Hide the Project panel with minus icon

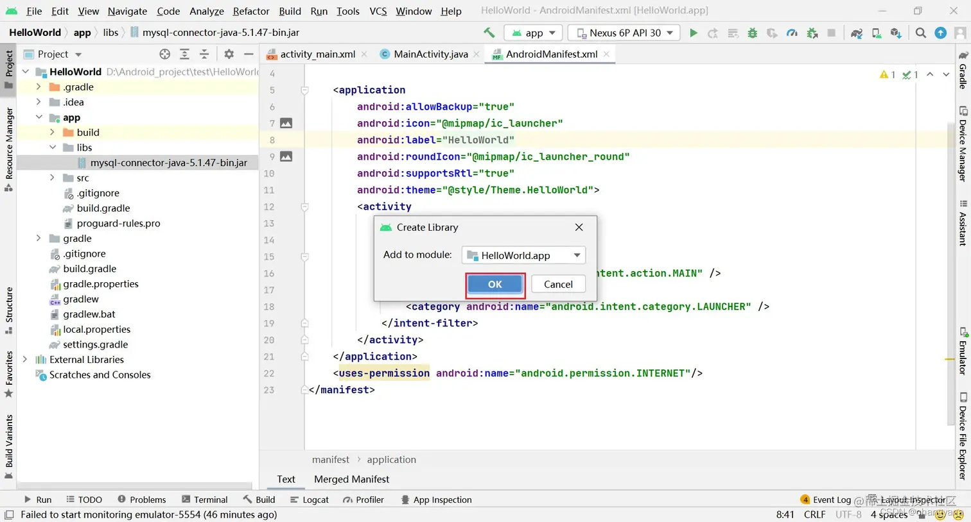click(x=249, y=55)
